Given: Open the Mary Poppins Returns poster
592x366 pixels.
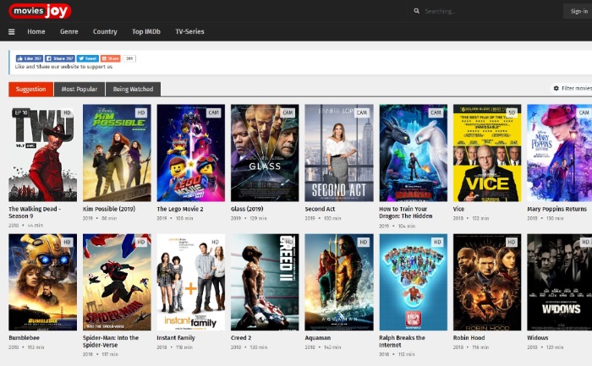Looking at the screenshot, I should tap(560, 153).
